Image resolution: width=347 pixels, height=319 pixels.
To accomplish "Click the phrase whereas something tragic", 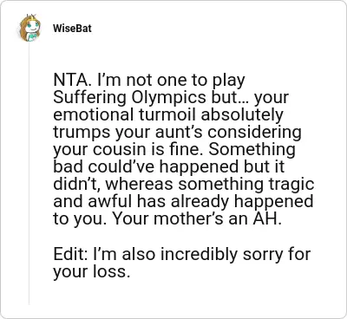I will (x=210, y=185).
